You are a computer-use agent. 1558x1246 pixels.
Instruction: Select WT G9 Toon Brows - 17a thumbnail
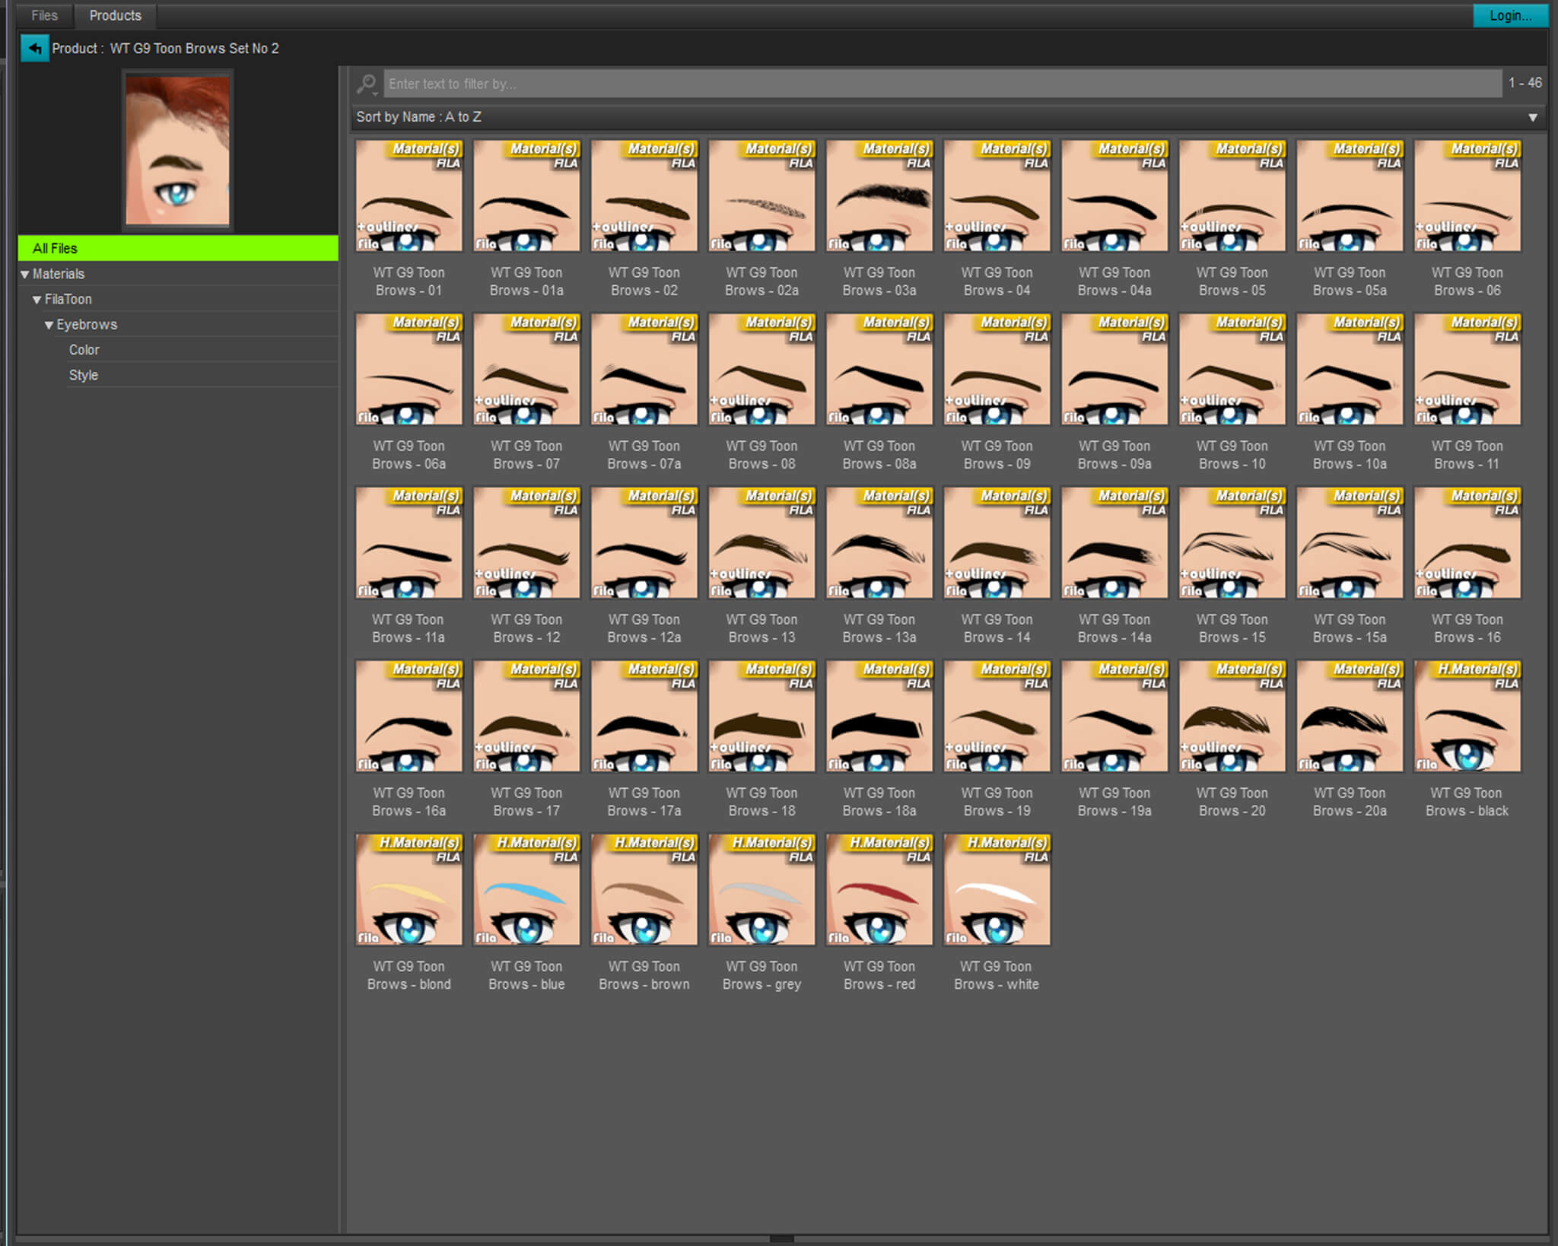tap(644, 716)
